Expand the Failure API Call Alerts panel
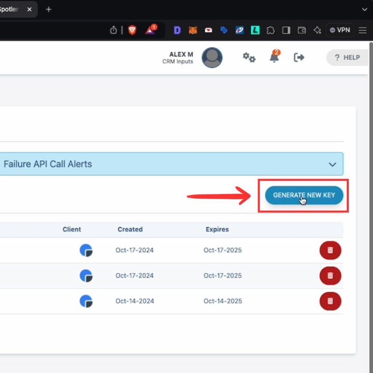The height and width of the screenshot is (373, 373). click(x=172, y=164)
